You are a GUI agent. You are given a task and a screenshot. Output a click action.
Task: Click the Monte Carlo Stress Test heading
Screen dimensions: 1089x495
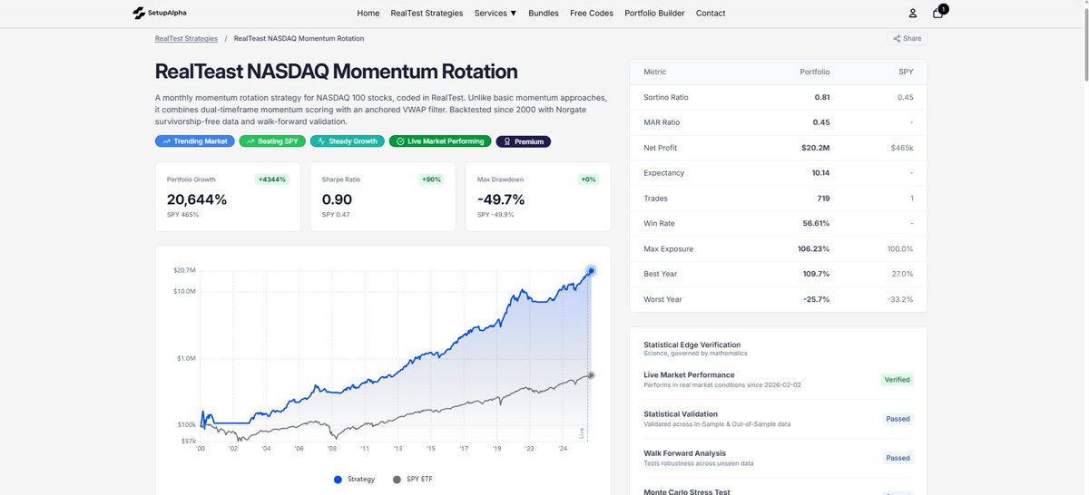pos(687,491)
